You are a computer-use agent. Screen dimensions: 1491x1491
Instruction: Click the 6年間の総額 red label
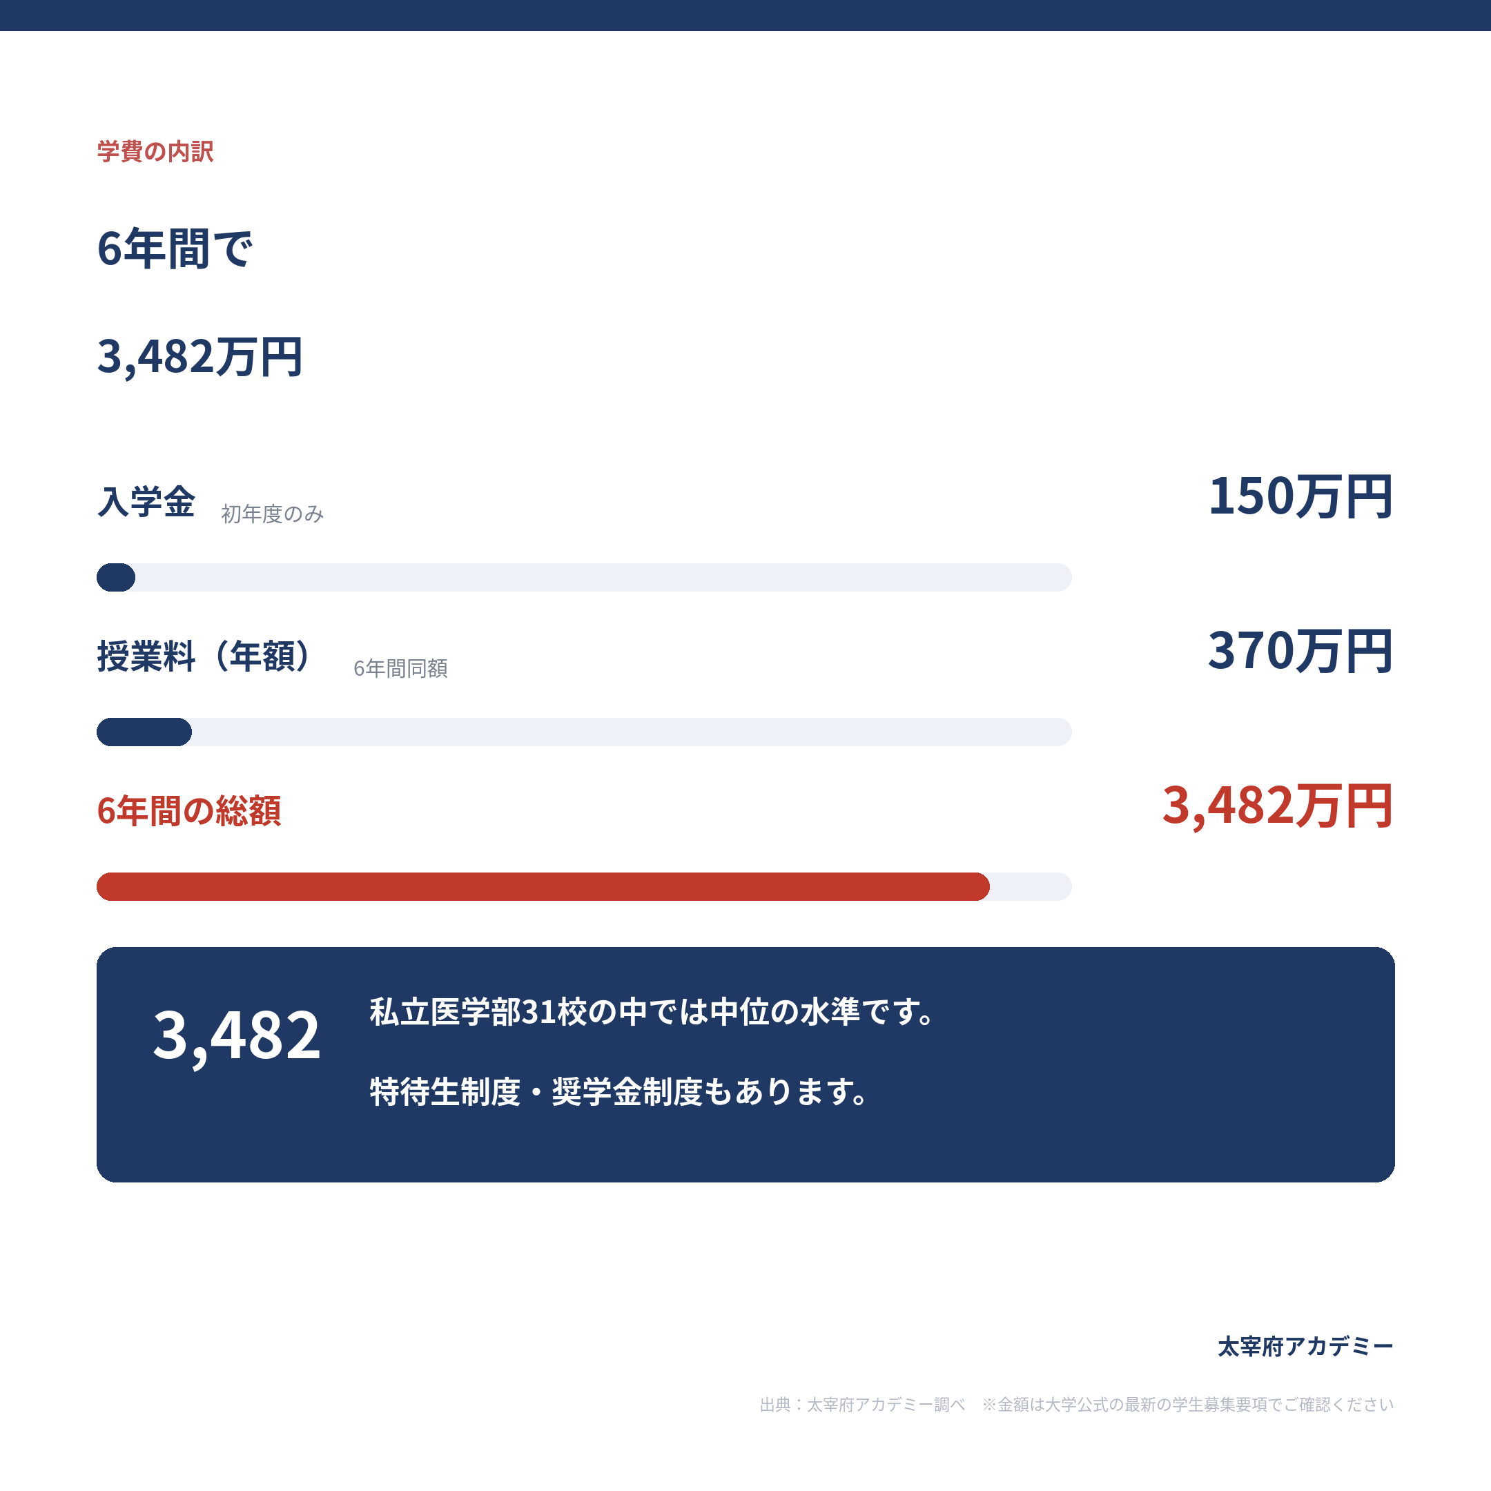click(189, 811)
